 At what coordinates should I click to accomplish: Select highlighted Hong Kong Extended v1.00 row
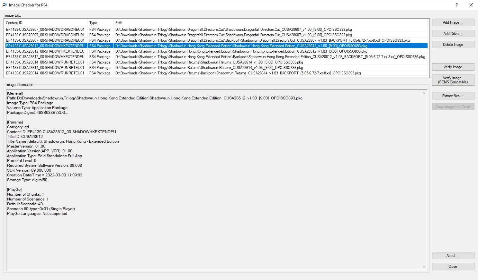[x=216, y=46]
